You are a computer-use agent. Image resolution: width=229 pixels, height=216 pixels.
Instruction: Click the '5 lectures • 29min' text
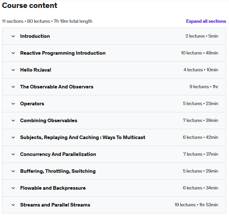click(201, 171)
